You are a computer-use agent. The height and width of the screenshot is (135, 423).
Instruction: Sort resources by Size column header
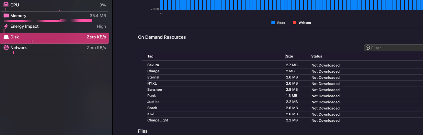290,56
